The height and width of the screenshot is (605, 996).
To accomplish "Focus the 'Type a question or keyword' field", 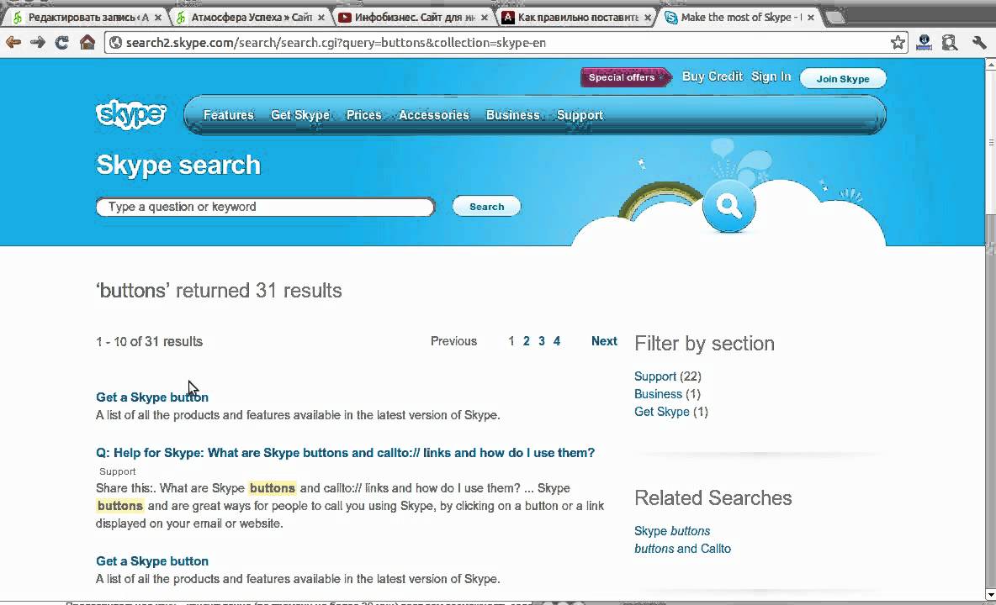I will tap(266, 207).
